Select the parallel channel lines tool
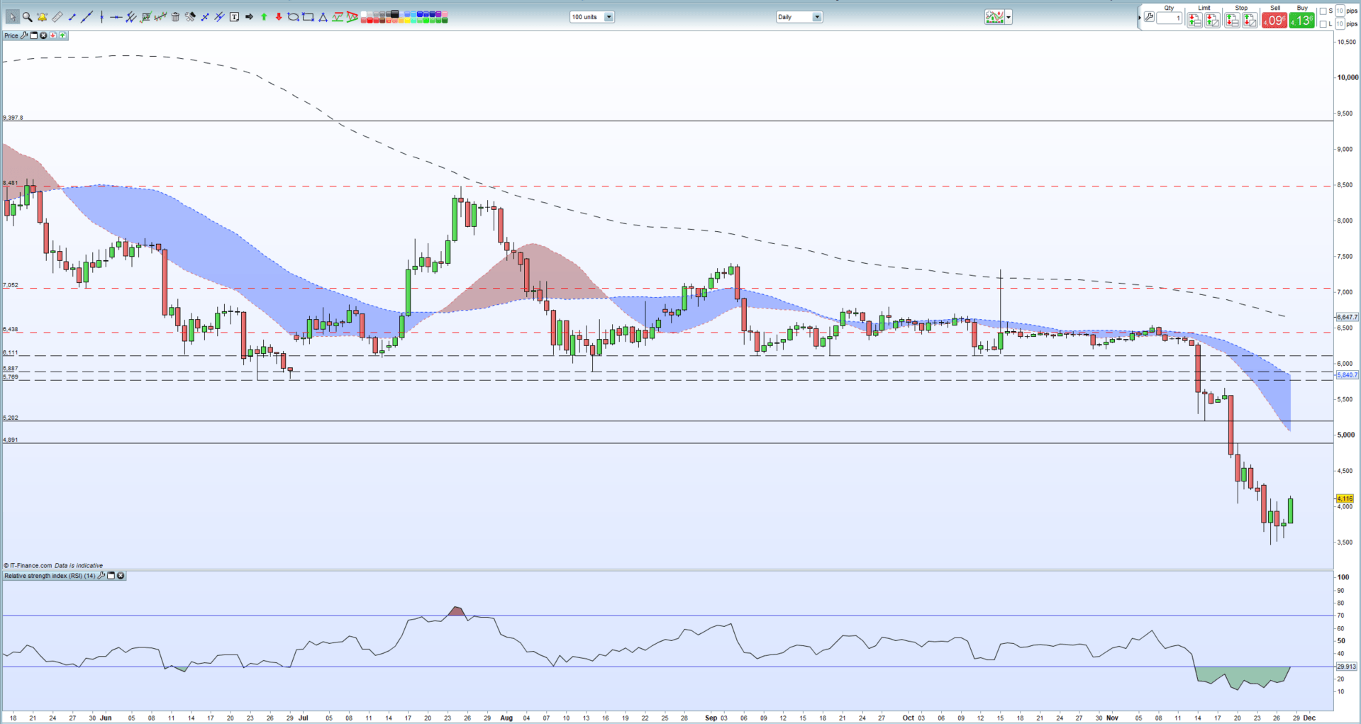 (130, 17)
